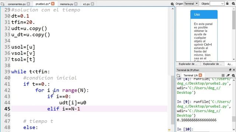Open the Origen Terminal dropdown
This screenshot has height=132, width=236.
[x=191, y=4]
